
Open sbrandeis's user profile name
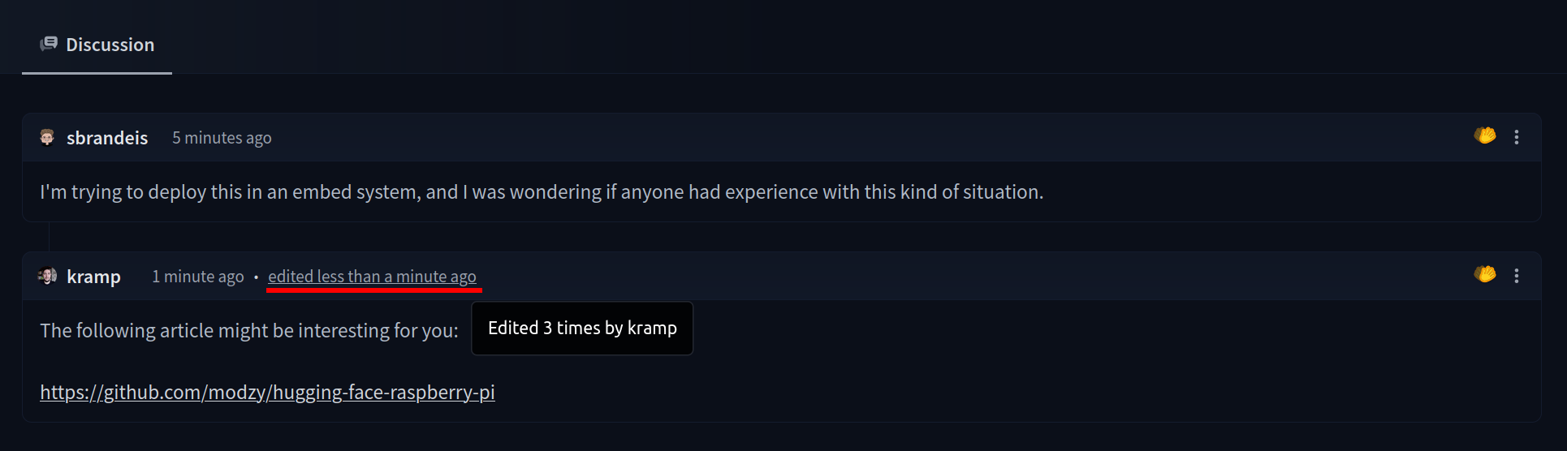(x=107, y=138)
